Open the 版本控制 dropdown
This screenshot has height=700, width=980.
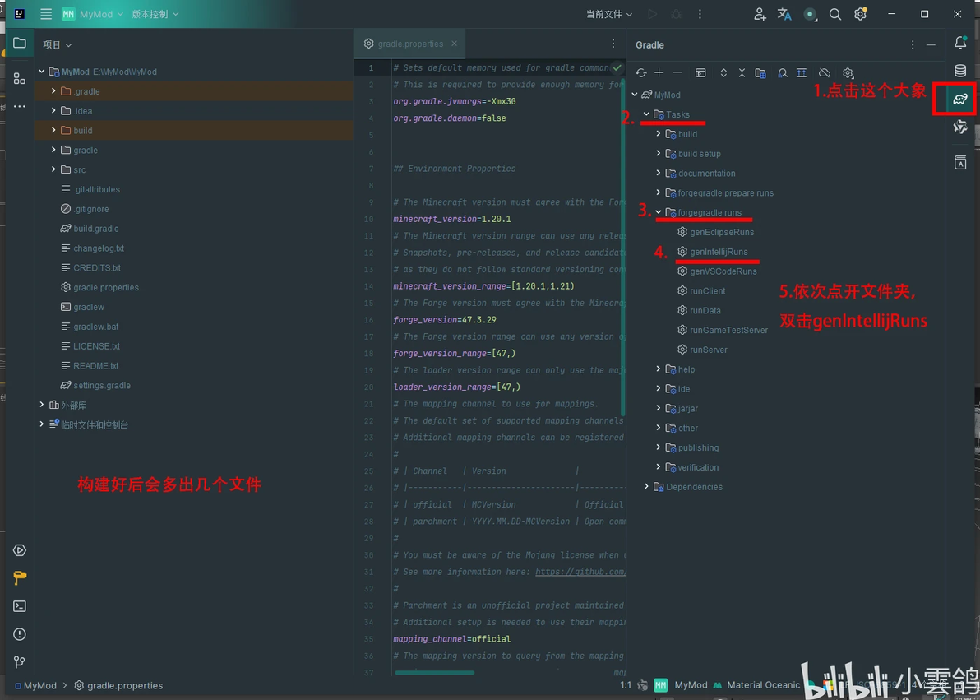click(155, 14)
